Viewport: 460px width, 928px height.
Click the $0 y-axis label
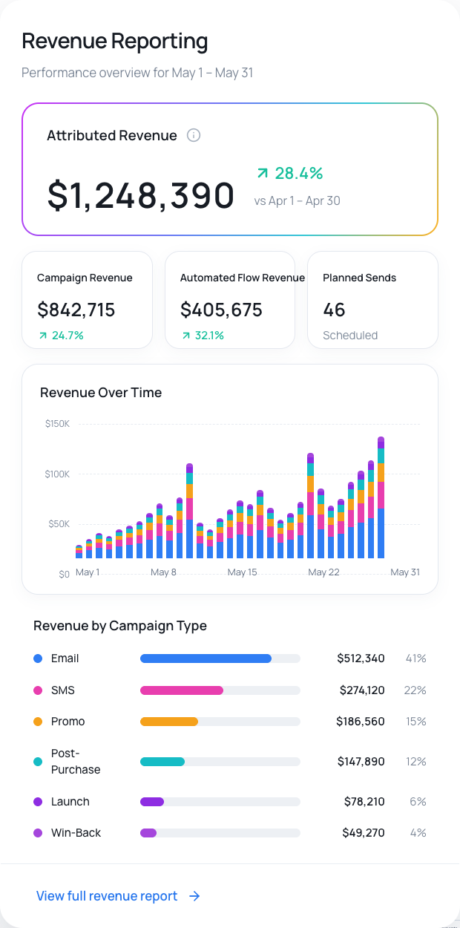pos(64,574)
